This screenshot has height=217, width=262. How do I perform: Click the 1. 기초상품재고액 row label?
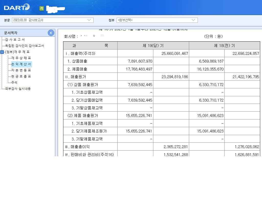pyautogui.click(x=87, y=92)
